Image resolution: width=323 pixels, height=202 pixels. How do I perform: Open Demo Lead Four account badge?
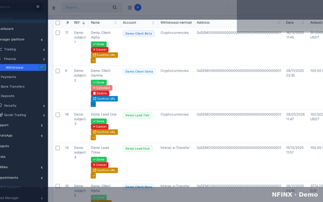[138, 149]
